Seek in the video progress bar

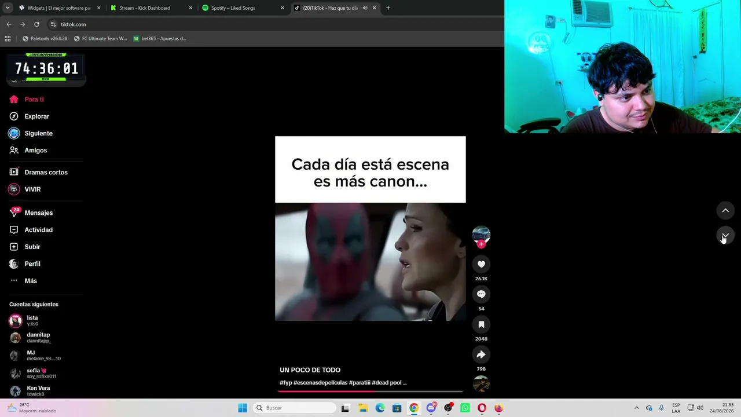370,392
